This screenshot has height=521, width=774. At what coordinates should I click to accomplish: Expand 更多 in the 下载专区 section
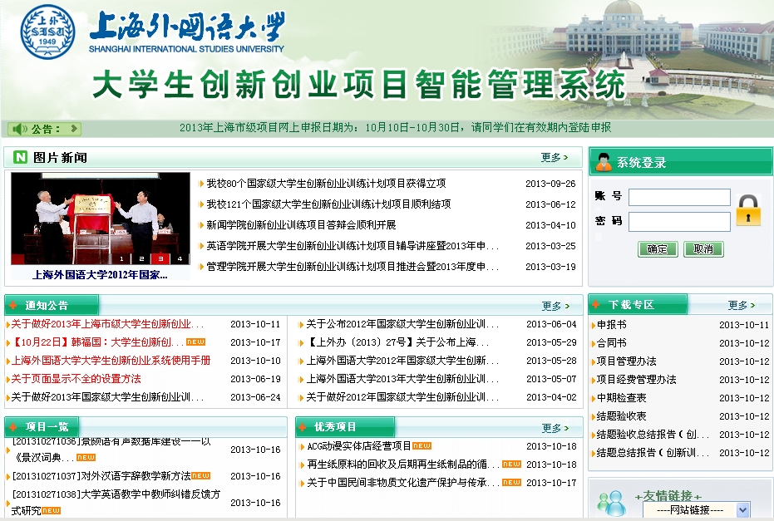pos(741,305)
